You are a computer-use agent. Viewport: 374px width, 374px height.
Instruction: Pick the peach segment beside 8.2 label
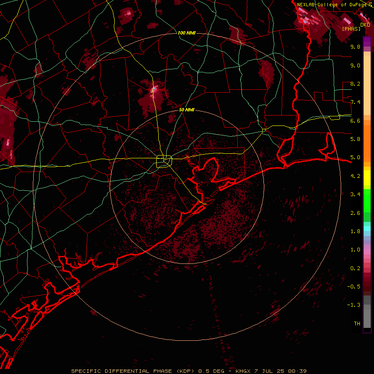367,86
